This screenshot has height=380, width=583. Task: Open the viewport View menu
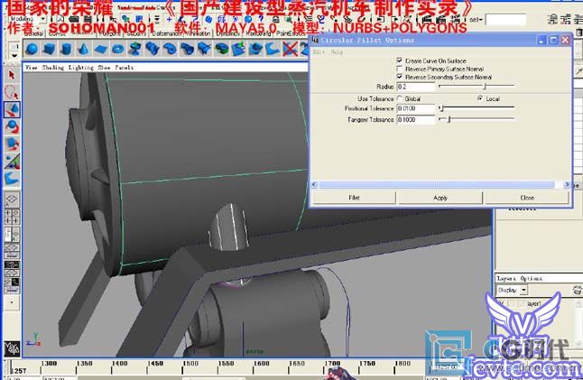pos(32,68)
